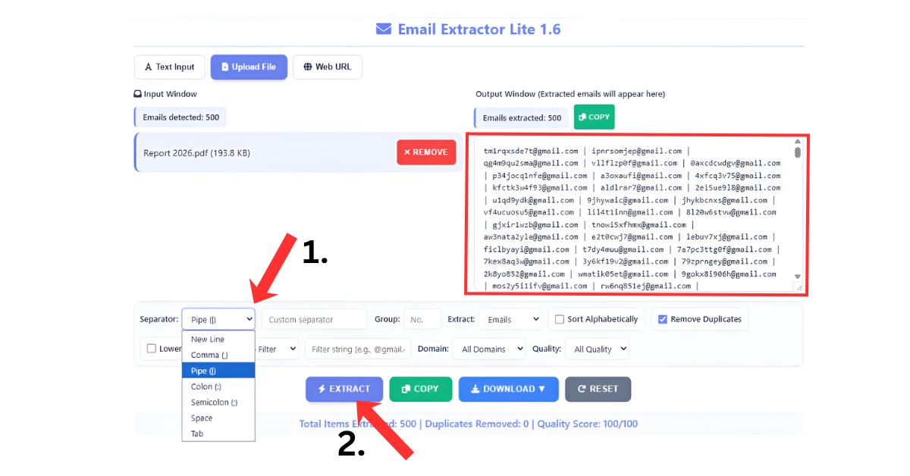910x476 pixels.
Task: Click the inbox icon next to Input Window
Action: tap(137, 94)
